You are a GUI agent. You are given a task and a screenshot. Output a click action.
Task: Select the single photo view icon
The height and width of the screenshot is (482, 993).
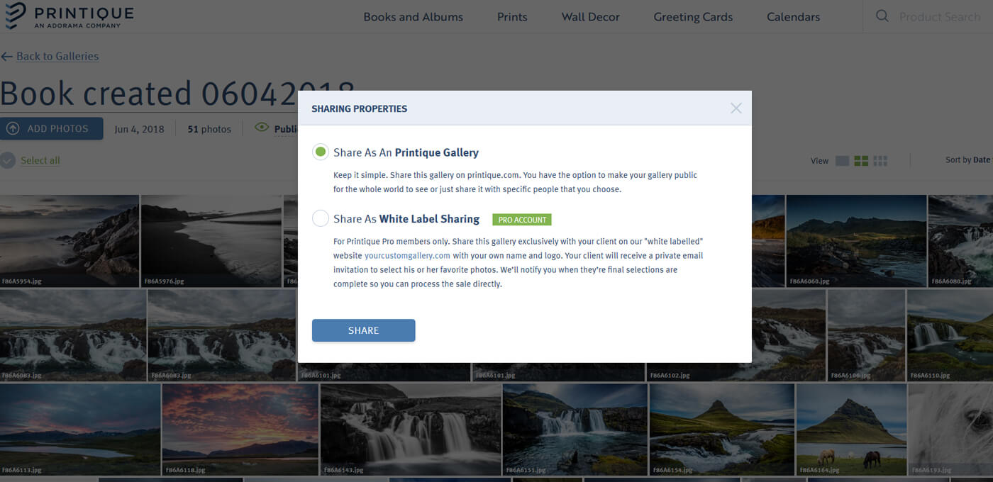pyautogui.click(x=842, y=160)
